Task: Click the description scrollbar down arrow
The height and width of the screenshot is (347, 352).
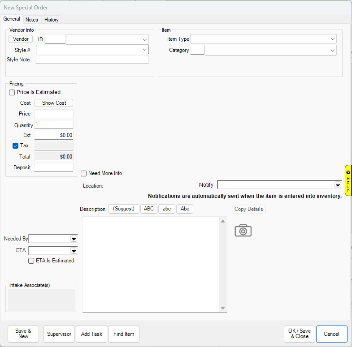Action: tap(222, 308)
